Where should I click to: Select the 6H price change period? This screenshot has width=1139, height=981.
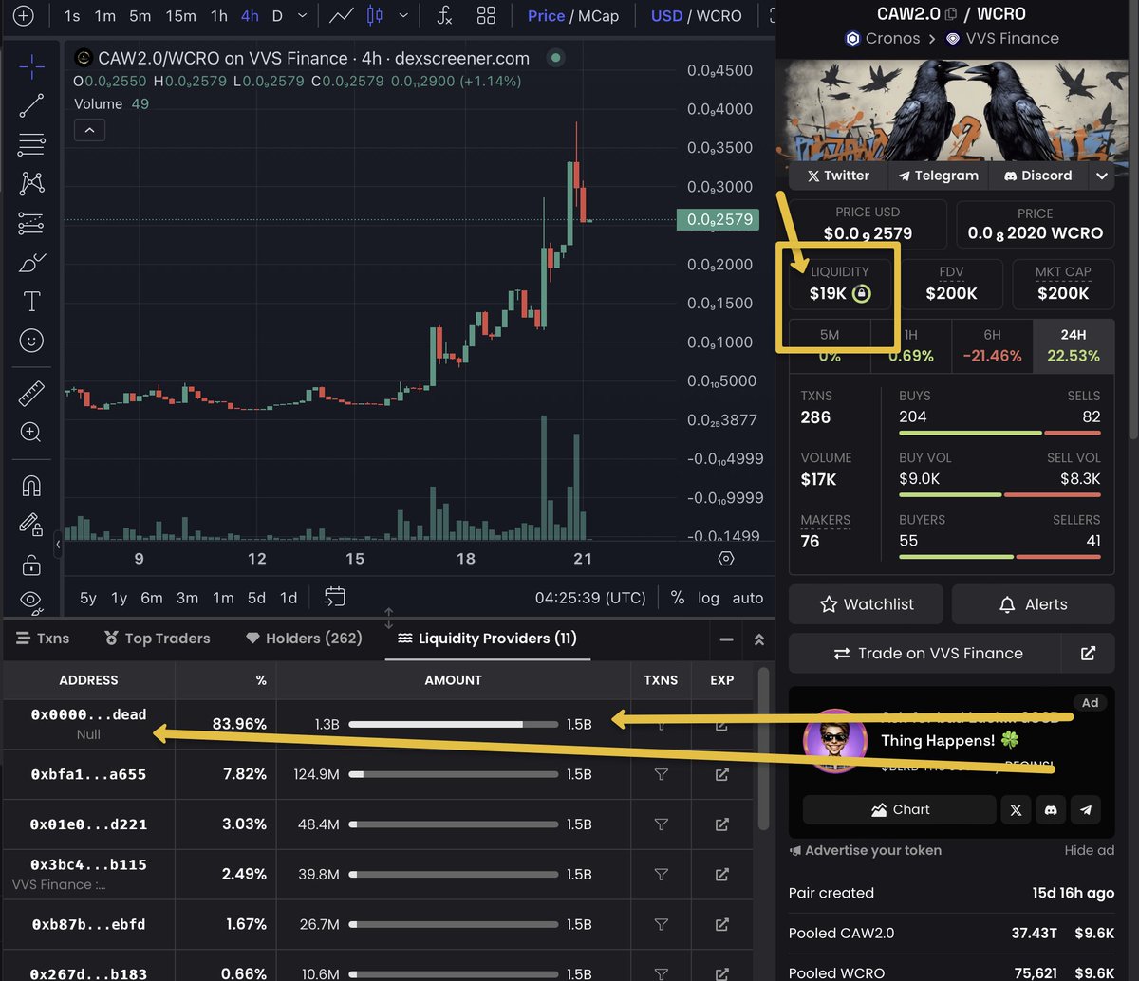tap(993, 345)
